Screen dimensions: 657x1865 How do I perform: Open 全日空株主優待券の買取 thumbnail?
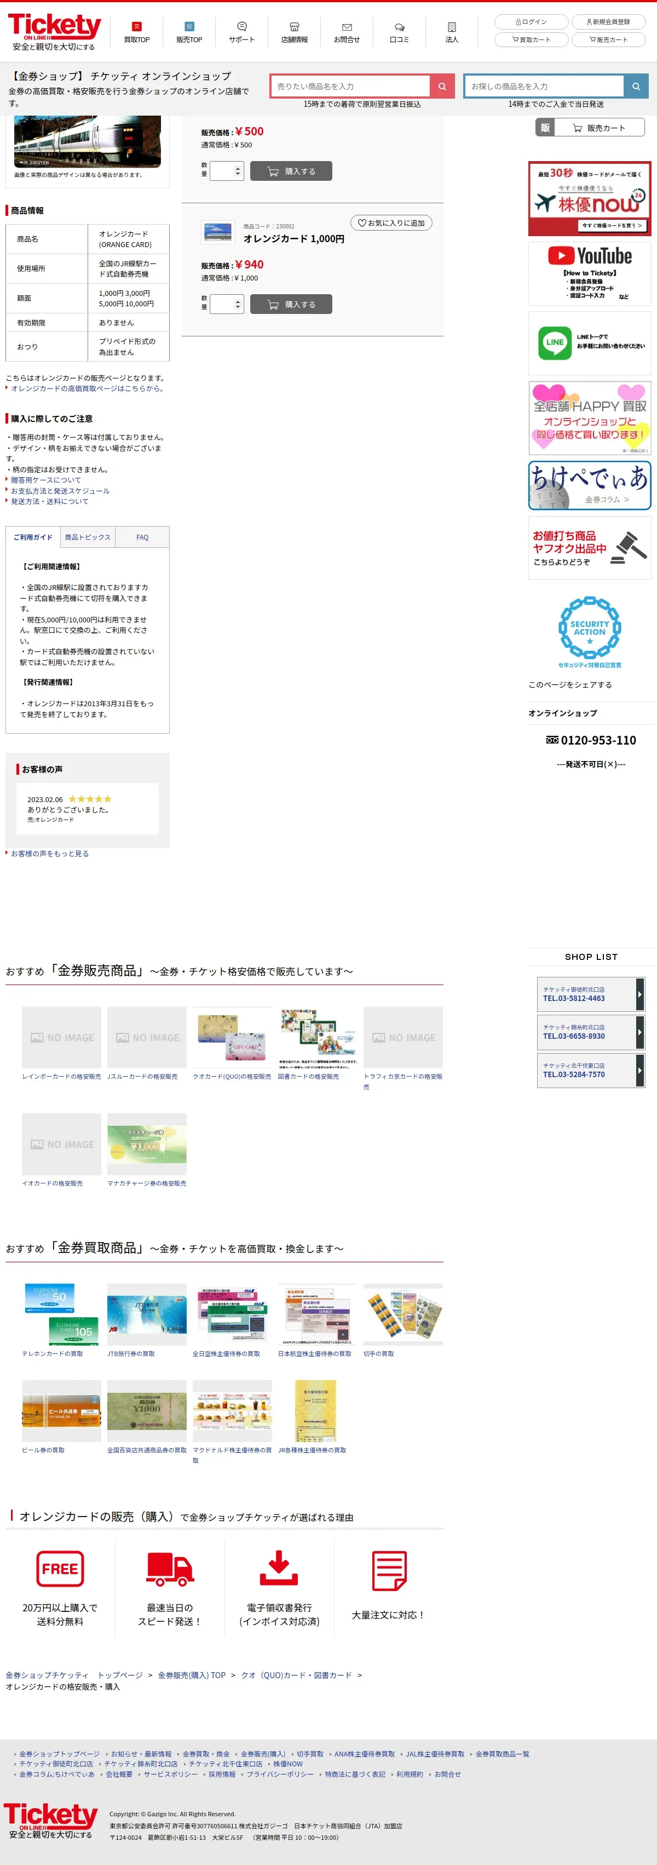tap(232, 1315)
